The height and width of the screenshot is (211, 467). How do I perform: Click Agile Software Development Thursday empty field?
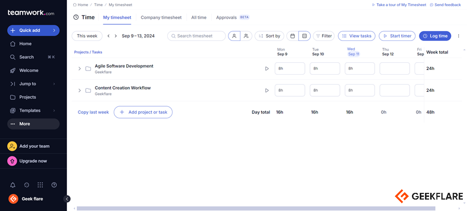click(395, 68)
